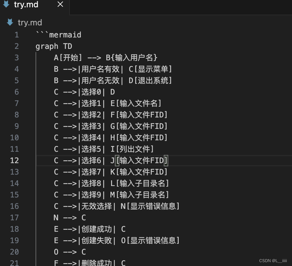
Task: Click the line with K[输入文件FID]
Action: coord(111,172)
